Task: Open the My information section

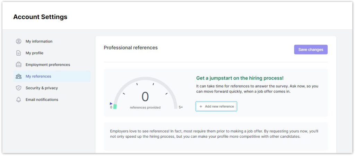Action: [39, 42]
